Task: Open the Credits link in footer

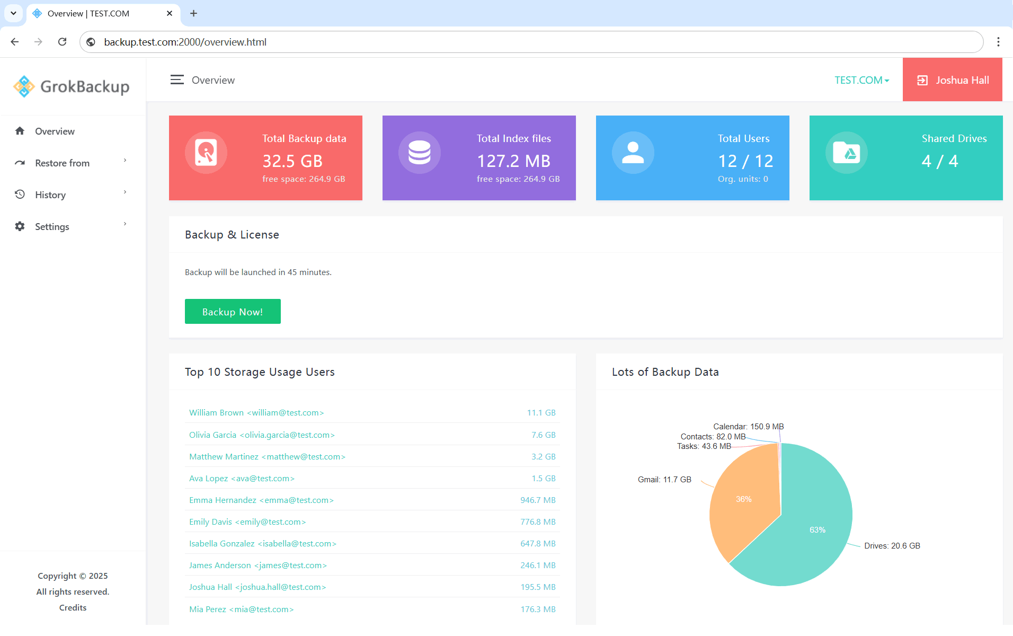Action: (x=73, y=607)
